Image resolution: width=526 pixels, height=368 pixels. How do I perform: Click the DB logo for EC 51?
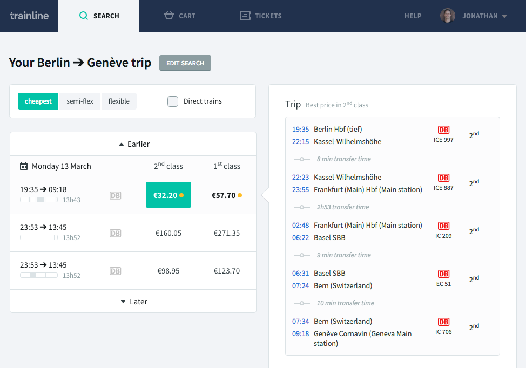(443, 274)
